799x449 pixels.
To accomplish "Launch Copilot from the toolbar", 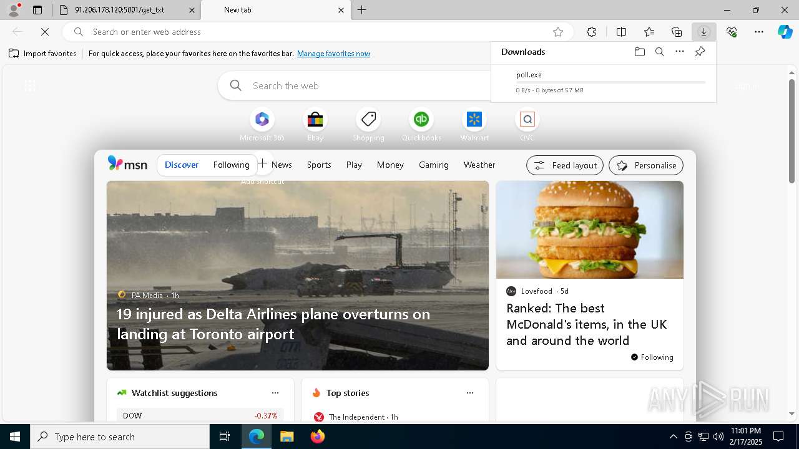I will pyautogui.click(x=785, y=32).
